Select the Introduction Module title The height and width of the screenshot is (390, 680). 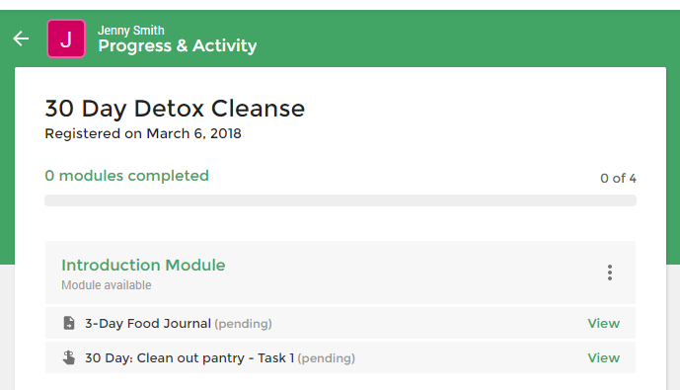pyautogui.click(x=143, y=265)
